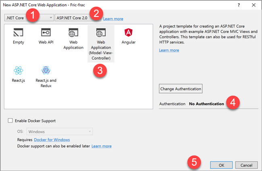The width and height of the screenshot is (262, 171).
Task: Confirm with the OK button
Action: coord(221,165)
